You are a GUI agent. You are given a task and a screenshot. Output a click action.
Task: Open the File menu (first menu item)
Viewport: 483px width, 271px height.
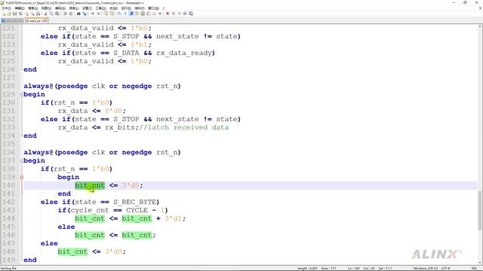[6, 8]
